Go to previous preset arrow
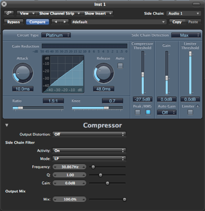The image size is (205, 211). pos(56,22)
